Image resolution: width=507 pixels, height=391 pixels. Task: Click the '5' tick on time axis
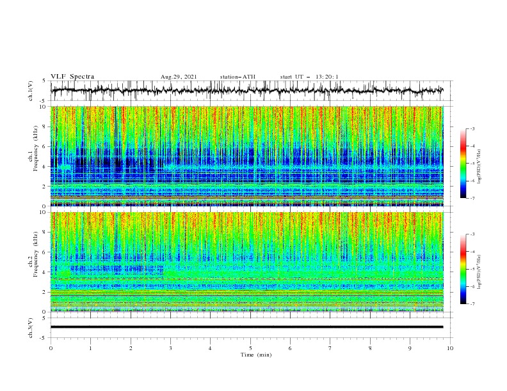pyautogui.click(x=250, y=348)
